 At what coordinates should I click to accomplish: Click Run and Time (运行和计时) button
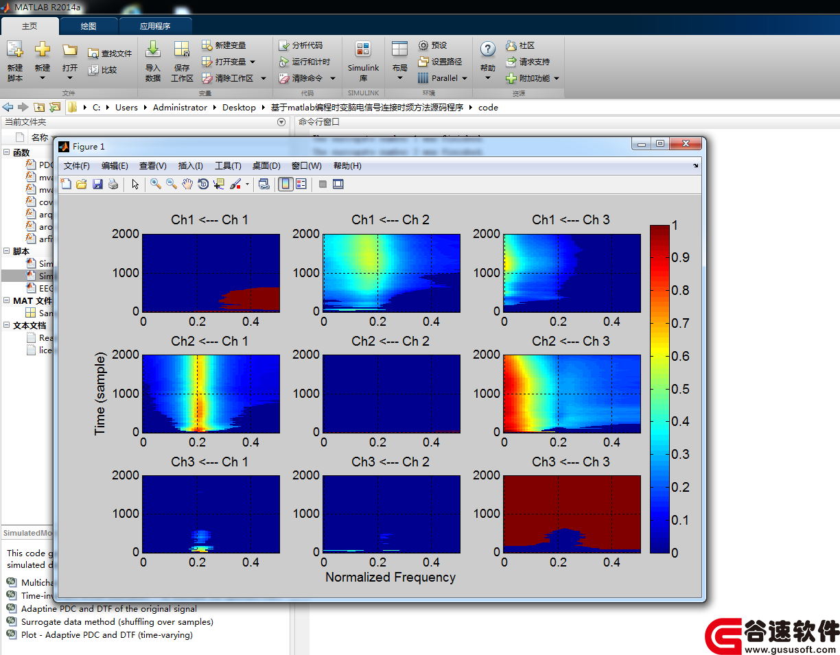point(305,62)
